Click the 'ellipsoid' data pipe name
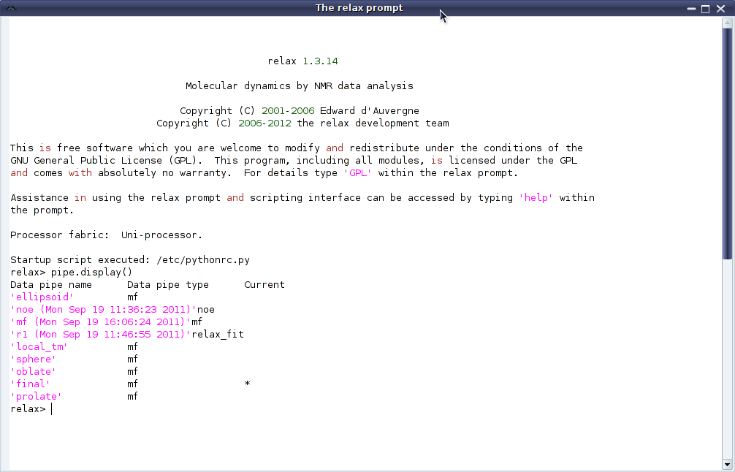This screenshot has width=735, height=472. click(42, 297)
